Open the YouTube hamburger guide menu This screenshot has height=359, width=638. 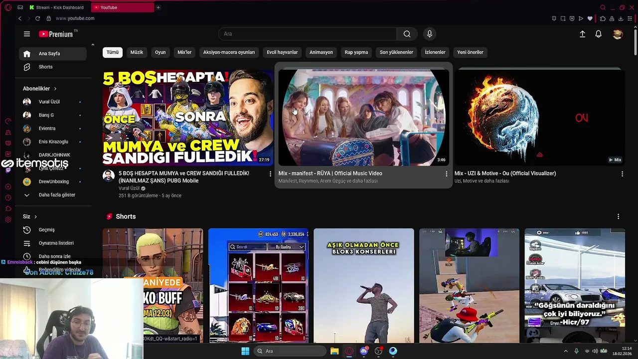click(x=27, y=34)
